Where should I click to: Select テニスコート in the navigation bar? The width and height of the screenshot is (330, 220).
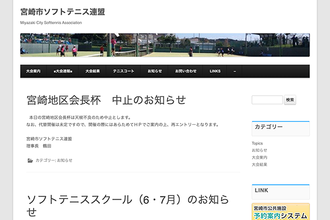pyautogui.click(x=124, y=71)
